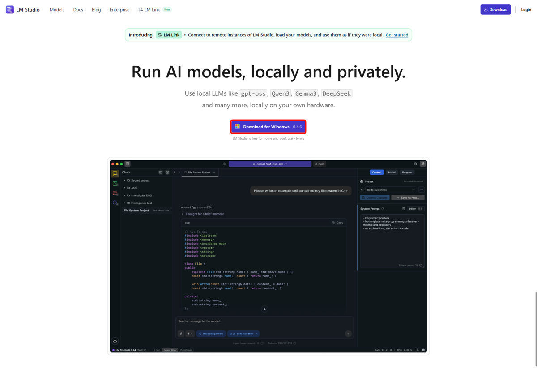537x368 pixels.
Task: Select the purple Discover search sidebar icon
Action: pos(115,203)
